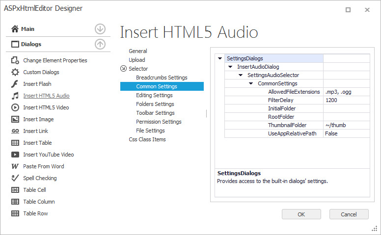
Task: Select the Selector section
Action: (138, 69)
